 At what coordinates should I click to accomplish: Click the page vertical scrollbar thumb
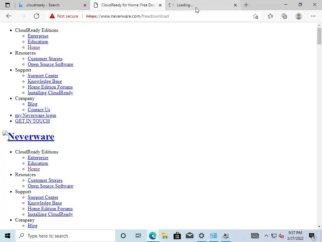319,36
